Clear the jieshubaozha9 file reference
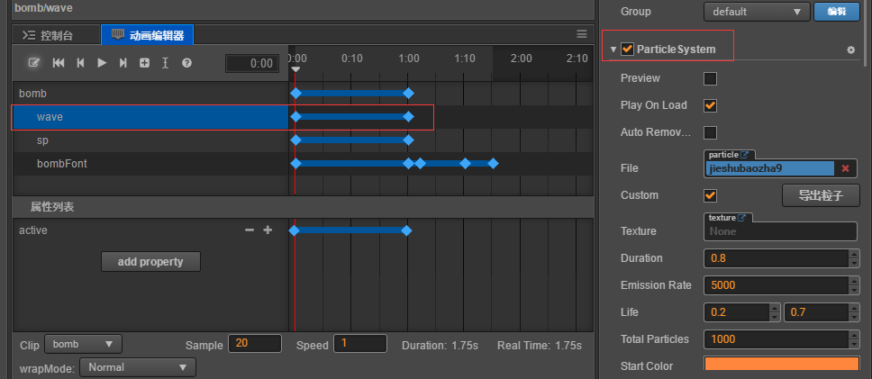 845,168
